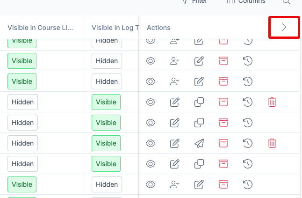Click the trash icon in the paper plane row
Image resolution: width=302 pixels, height=198 pixels.
click(272, 143)
